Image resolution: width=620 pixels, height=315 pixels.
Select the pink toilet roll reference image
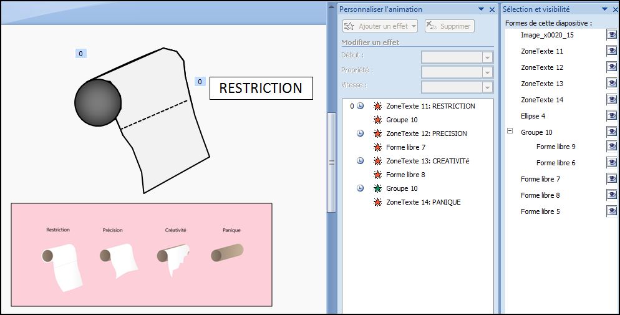(x=142, y=254)
